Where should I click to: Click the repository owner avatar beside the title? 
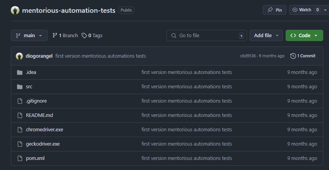click(15, 10)
